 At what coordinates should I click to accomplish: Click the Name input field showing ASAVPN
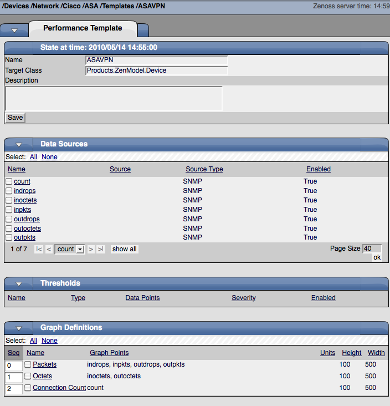[x=156, y=60]
